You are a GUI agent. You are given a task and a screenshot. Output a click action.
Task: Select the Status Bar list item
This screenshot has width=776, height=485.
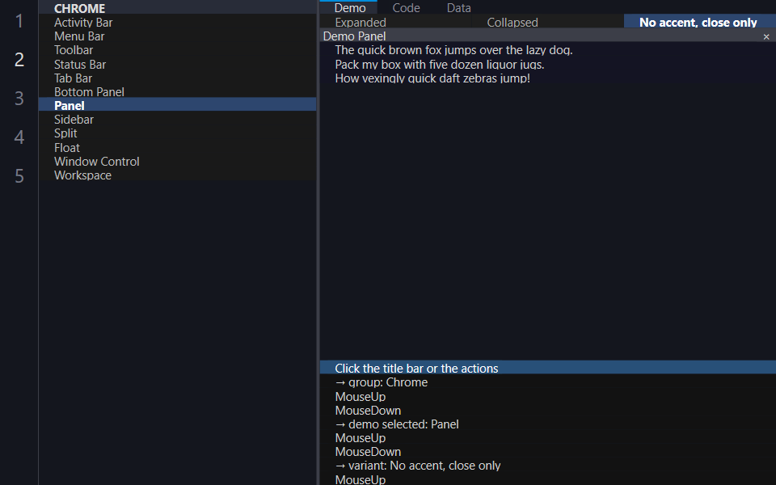point(177,65)
